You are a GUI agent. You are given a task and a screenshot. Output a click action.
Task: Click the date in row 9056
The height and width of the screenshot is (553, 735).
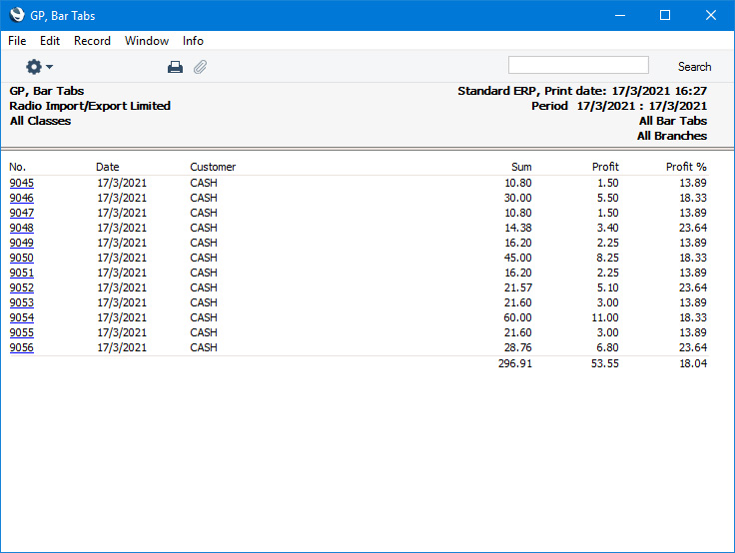(122, 347)
